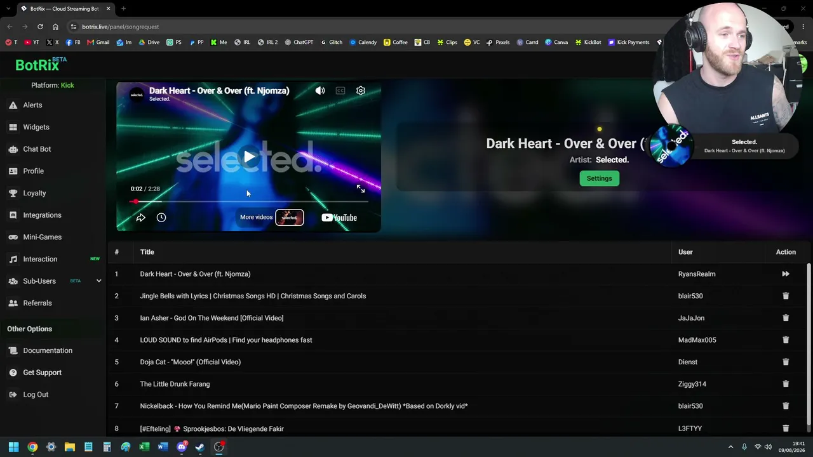Skip the current song Dark Heart
Screen dimensions: 813x457
pos(786,274)
